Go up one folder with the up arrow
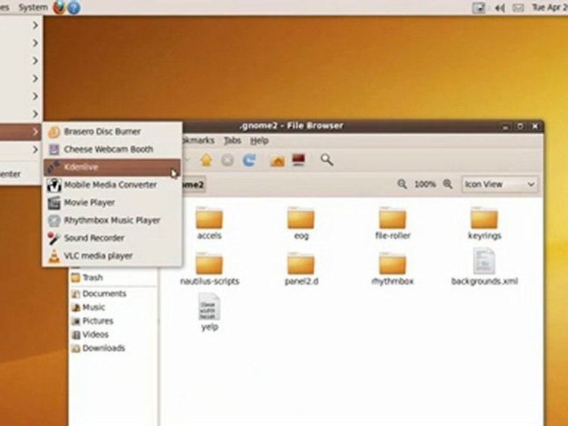 click(x=206, y=160)
